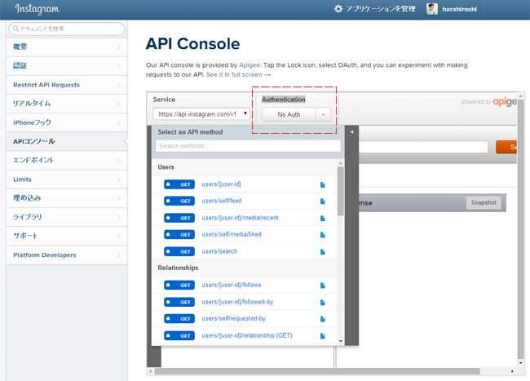Click console horizontal scrollbar right arrow
The height and width of the screenshot is (381, 530).
point(512,371)
